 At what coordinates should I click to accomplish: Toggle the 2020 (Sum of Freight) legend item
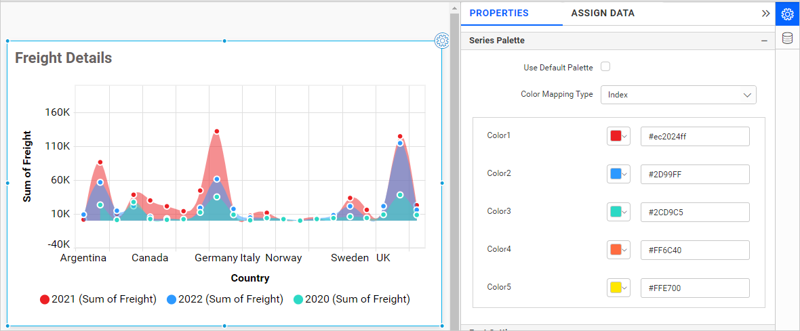[x=352, y=299]
